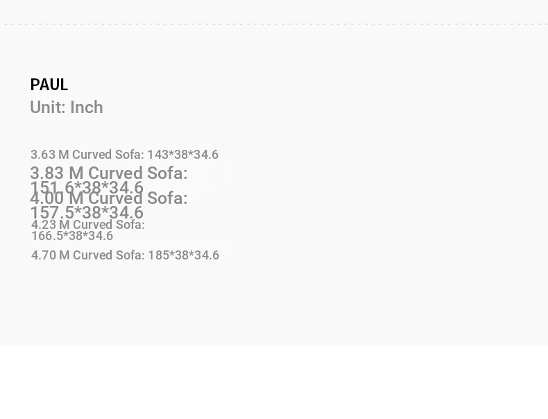Click the 3.83 M size text
The height and width of the screenshot is (419, 548).
[56, 173]
